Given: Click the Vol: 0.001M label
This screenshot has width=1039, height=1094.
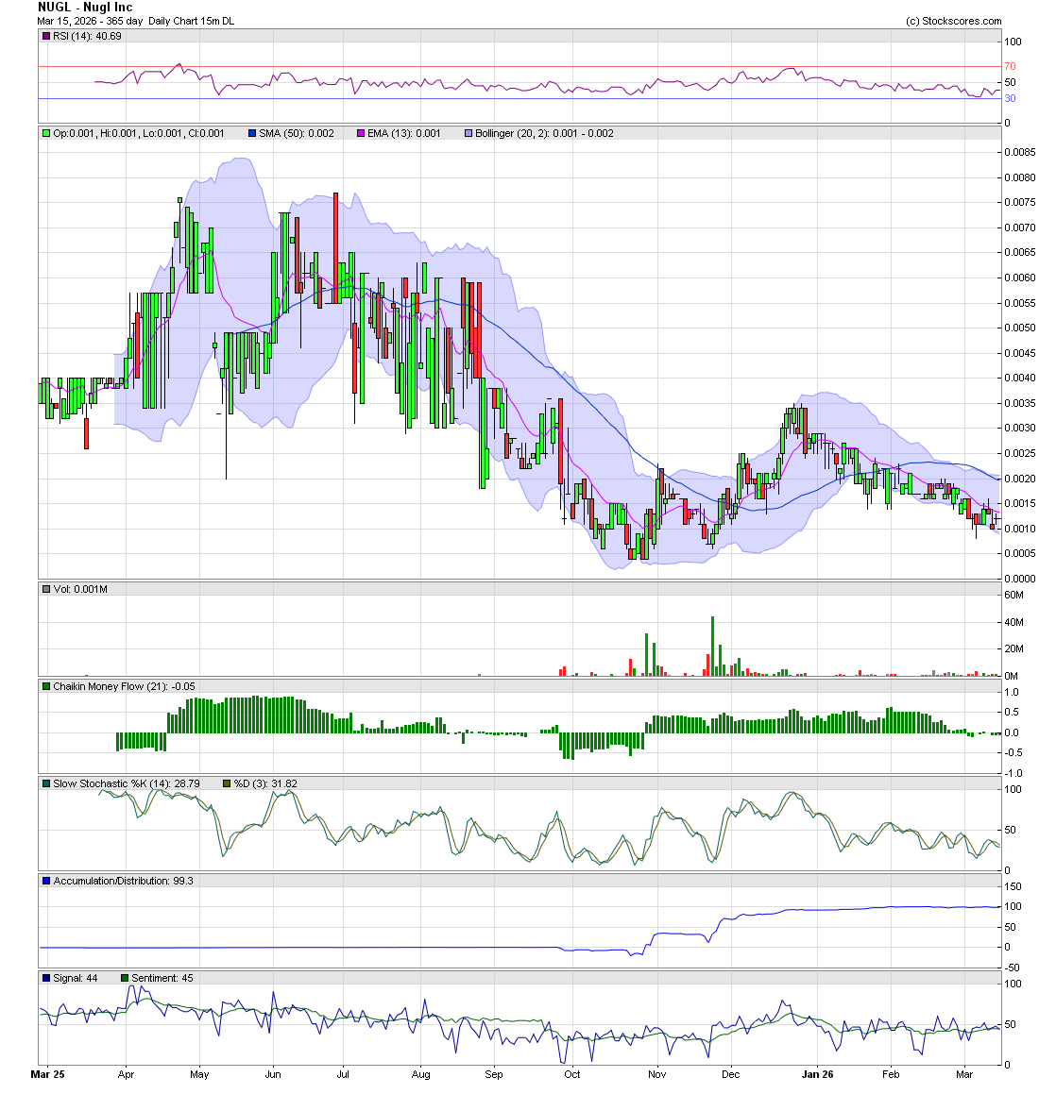Looking at the screenshot, I should point(80,590).
